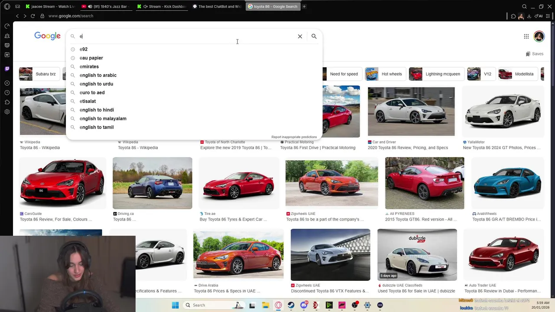Go forward with the forward arrow
Viewport: 555px width, 312px height.
tap(25, 16)
